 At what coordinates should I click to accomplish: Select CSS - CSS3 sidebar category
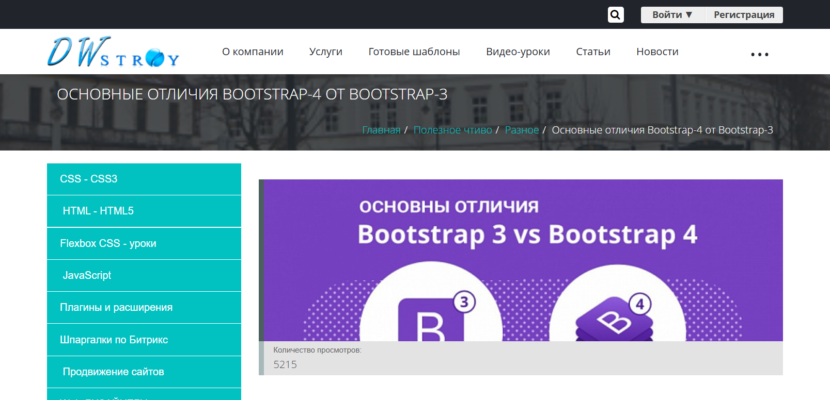144,179
